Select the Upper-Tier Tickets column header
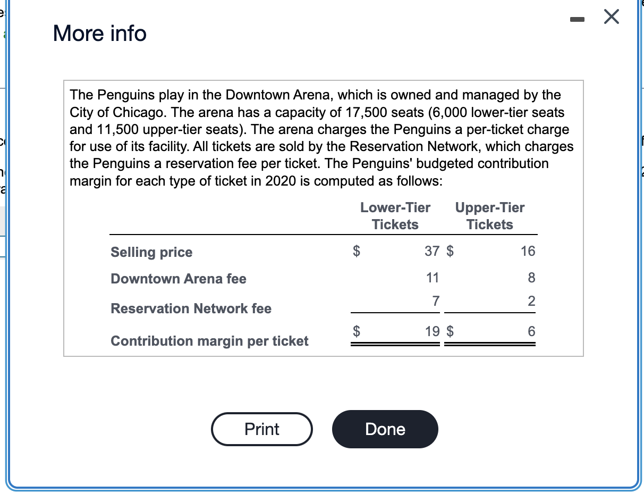 [x=489, y=216]
